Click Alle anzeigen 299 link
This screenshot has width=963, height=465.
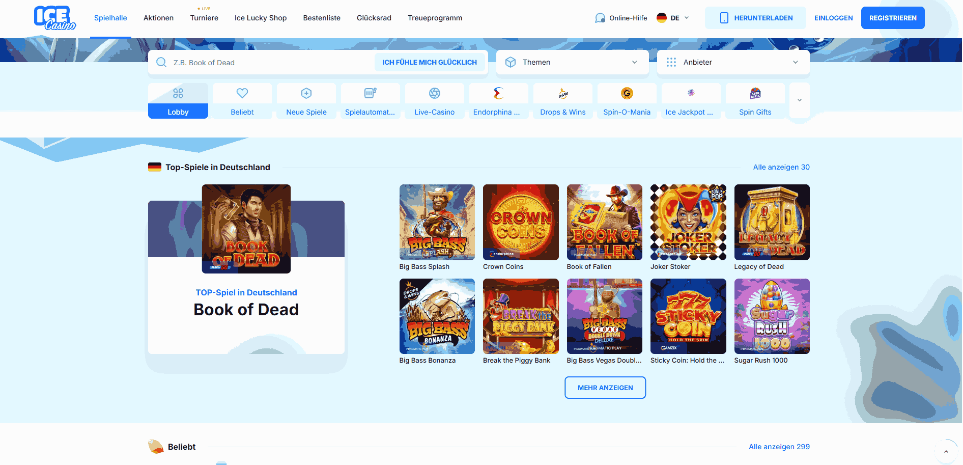click(x=779, y=447)
